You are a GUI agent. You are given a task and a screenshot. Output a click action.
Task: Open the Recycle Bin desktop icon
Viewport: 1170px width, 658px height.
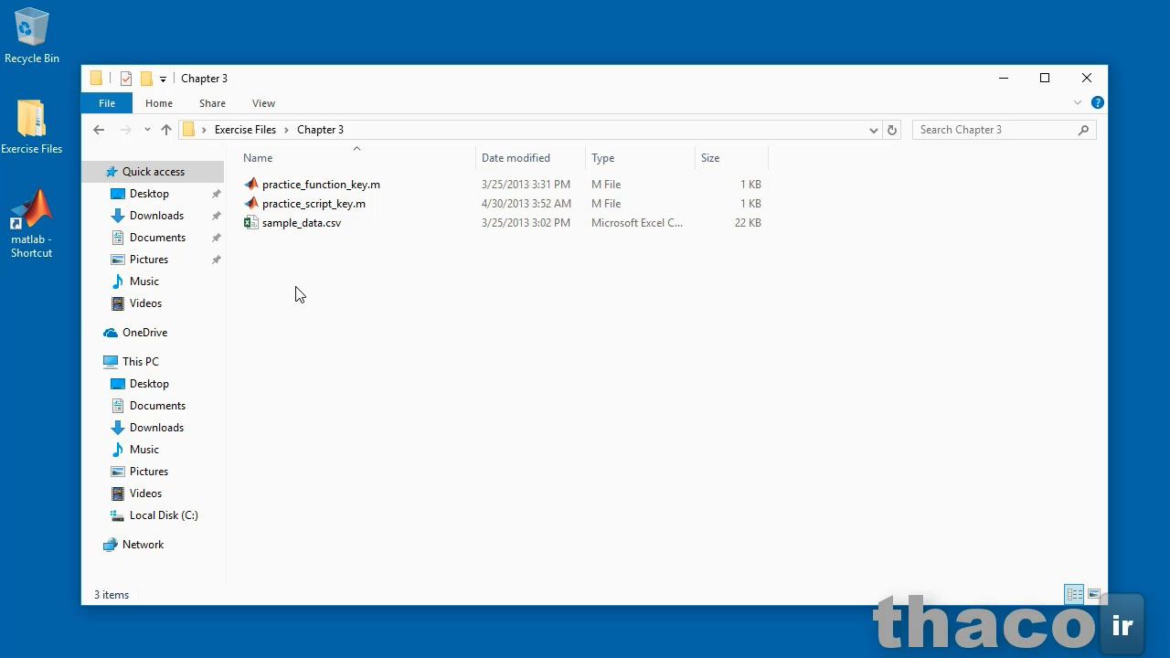[x=31, y=37]
